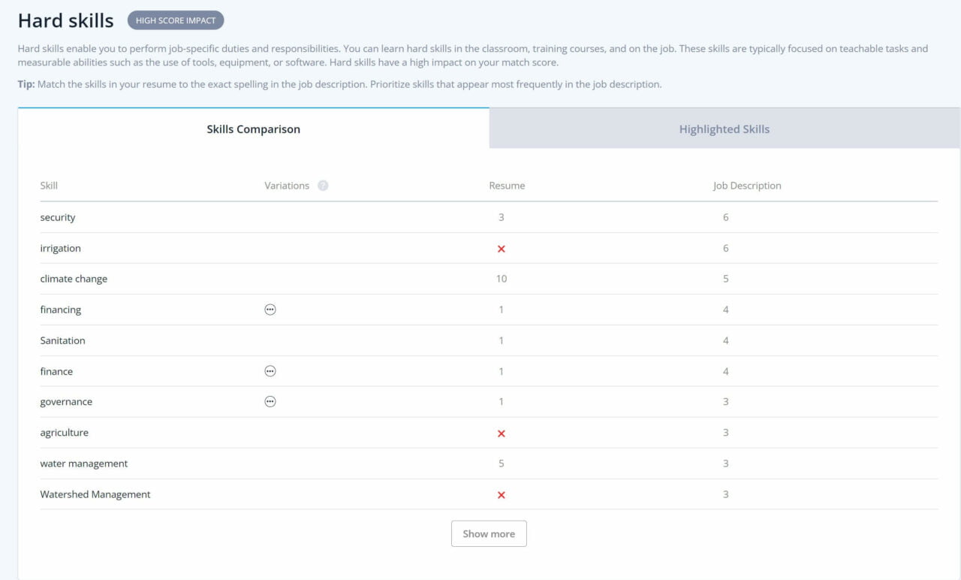Screen dimensions: 961x580
Task: Switch to the Highlighted Skills tab
Action: tap(724, 129)
